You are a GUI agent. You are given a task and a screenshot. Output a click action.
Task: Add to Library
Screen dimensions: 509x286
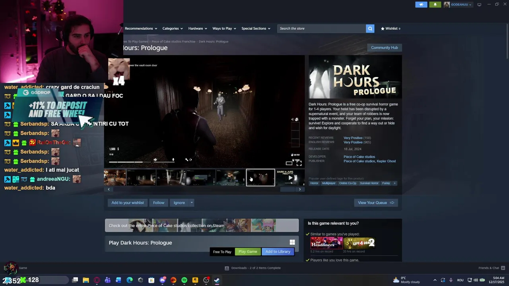[x=278, y=251]
